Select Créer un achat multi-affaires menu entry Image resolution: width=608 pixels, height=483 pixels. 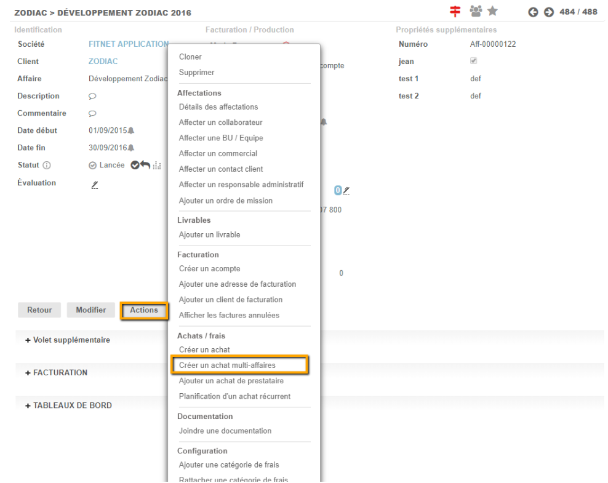(x=226, y=365)
